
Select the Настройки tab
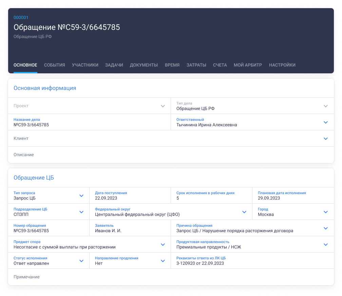(282, 65)
